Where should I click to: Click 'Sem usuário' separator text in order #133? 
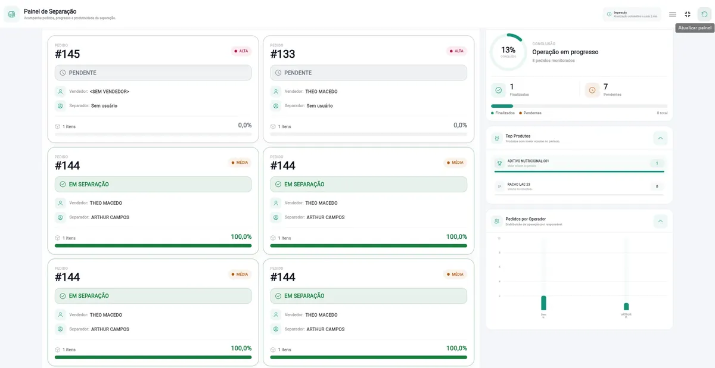(320, 106)
